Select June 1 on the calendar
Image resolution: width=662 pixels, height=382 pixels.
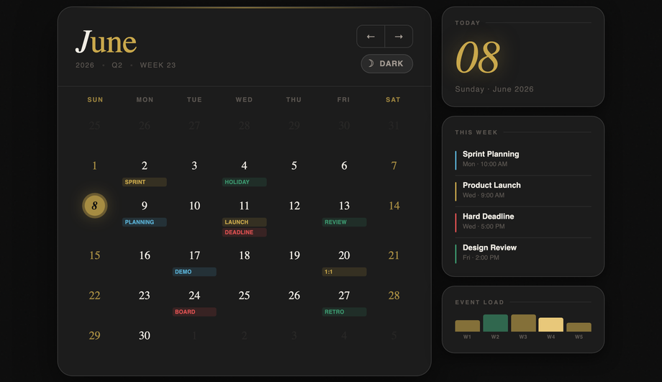point(94,166)
